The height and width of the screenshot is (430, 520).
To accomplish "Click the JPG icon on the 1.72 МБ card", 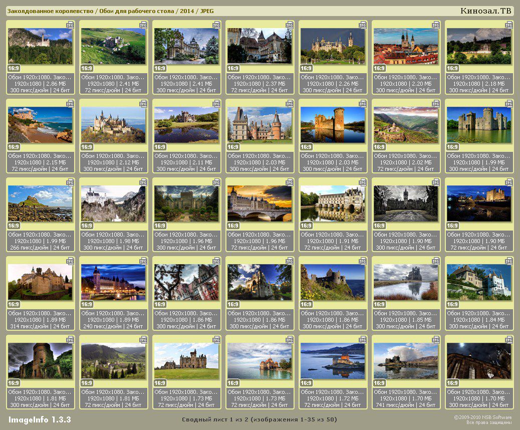I will pyautogui.click(x=363, y=339).
